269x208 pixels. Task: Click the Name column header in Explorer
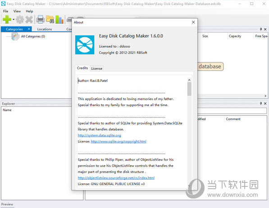(7, 110)
